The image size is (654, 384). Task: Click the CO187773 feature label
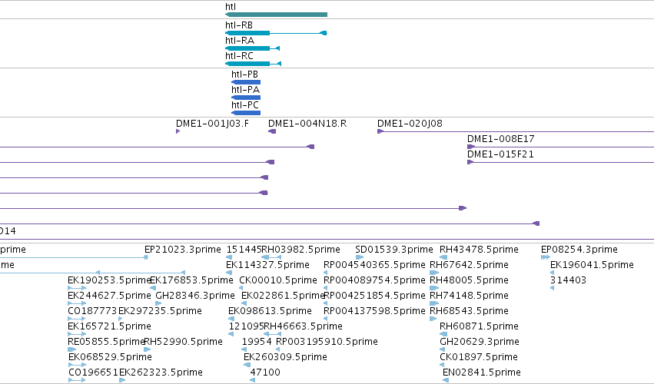click(x=92, y=312)
